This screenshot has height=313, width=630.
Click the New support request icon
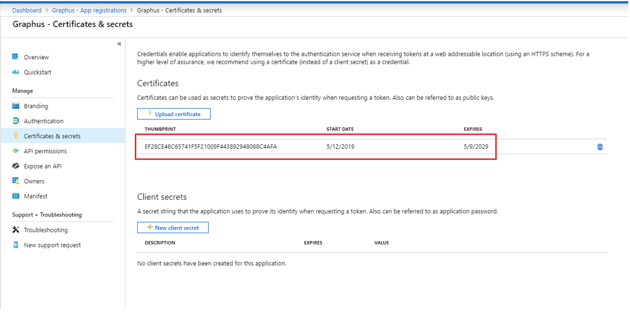click(x=16, y=245)
